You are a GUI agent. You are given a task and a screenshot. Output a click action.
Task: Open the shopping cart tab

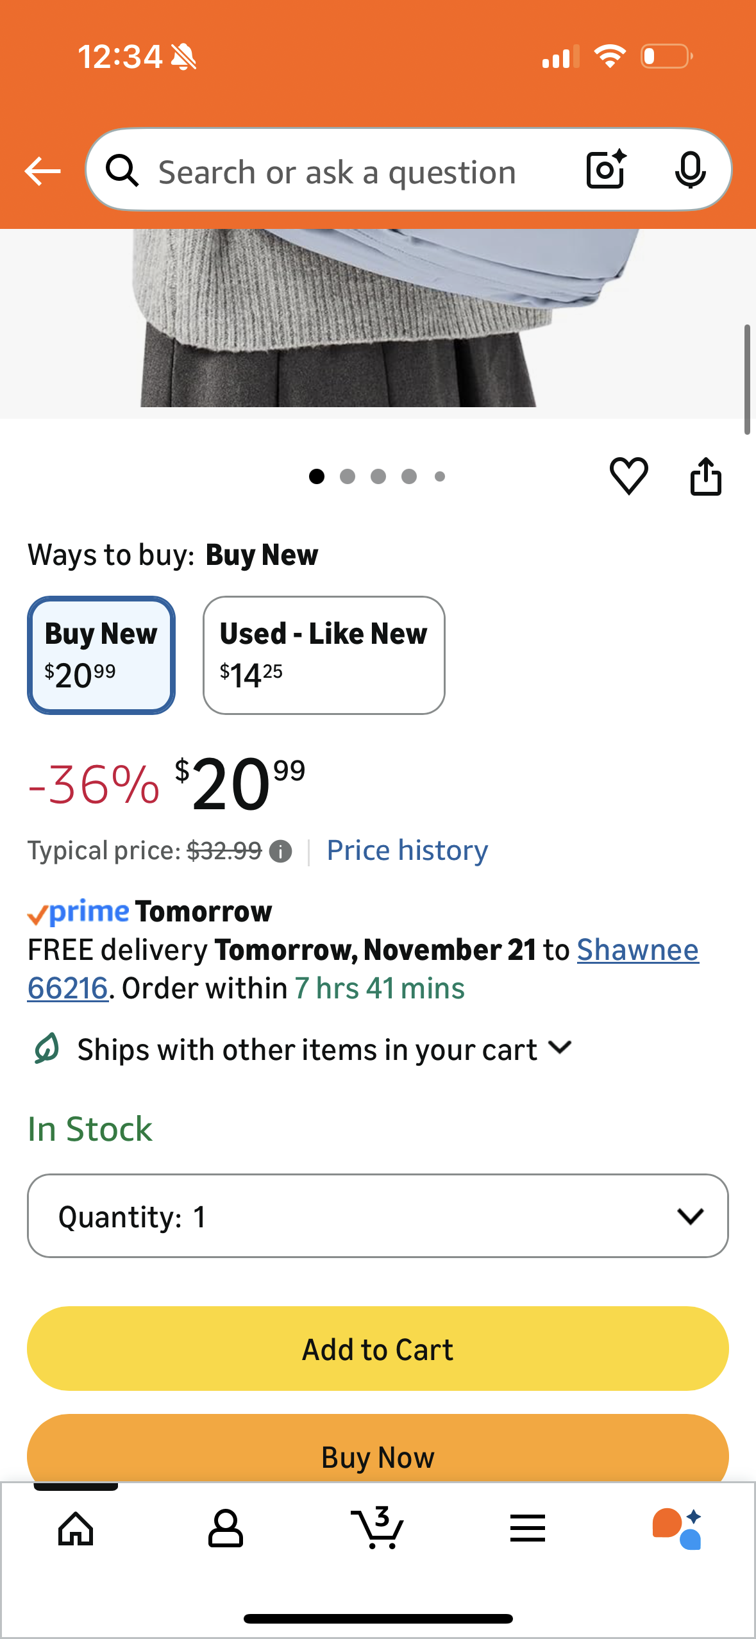[378, 1529]
